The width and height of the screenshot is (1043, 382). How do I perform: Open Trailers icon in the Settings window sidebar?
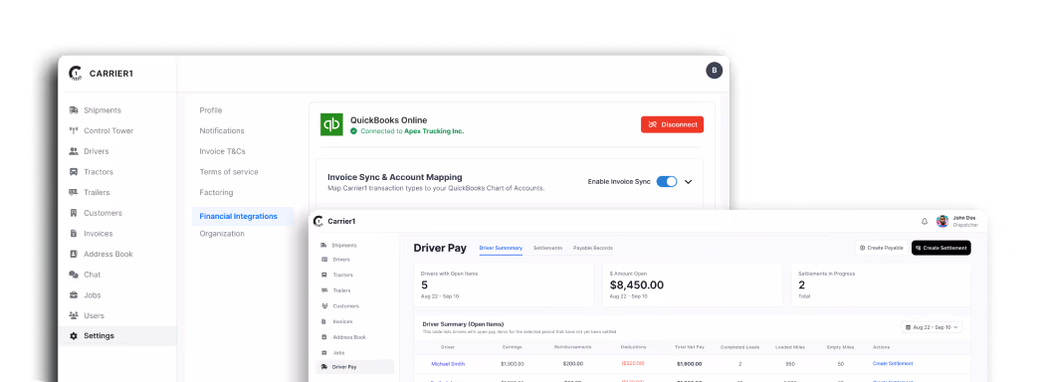(x=74, y=193)
